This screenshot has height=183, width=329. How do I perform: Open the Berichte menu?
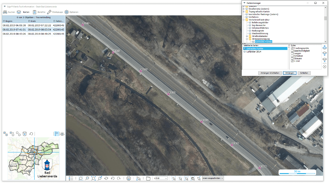(39, 12)
